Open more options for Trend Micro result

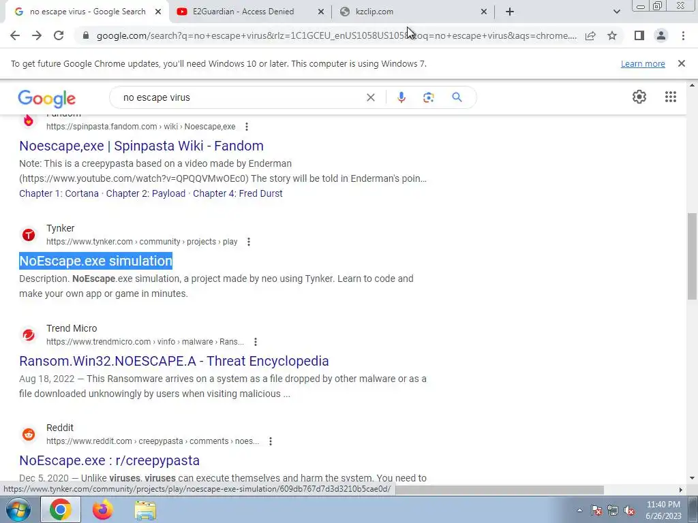(256, 342)
